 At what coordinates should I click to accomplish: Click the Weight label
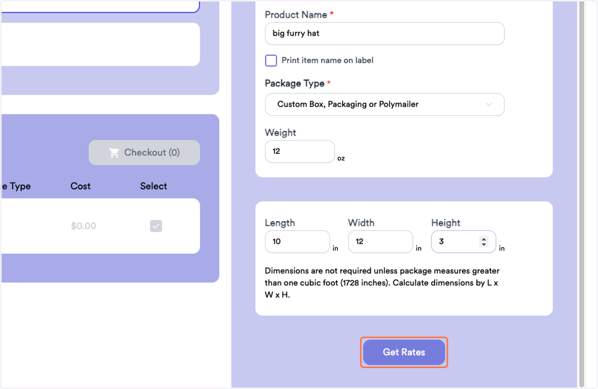[281, 132]
